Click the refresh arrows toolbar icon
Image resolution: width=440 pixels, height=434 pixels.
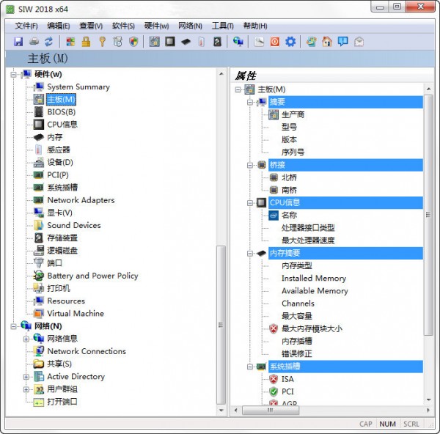coord(49,42)
